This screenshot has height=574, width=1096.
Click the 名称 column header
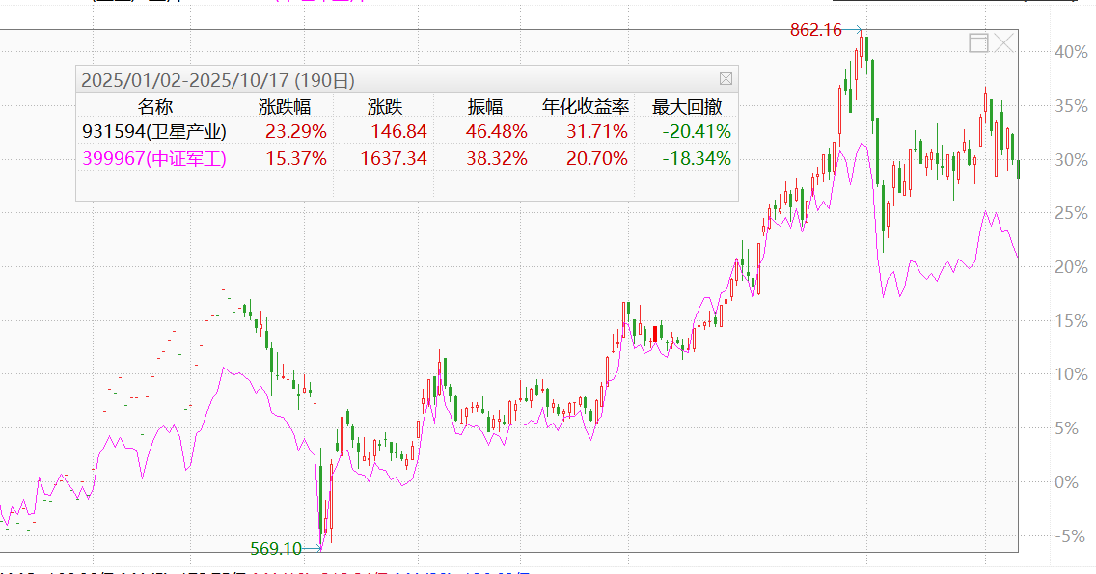pos(154,106)
